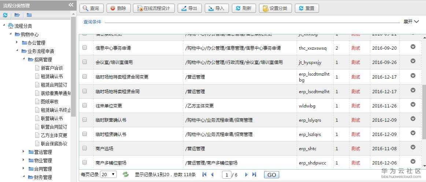
Task: Select 图纸审核 tree item
Action: tap(50, 102)
